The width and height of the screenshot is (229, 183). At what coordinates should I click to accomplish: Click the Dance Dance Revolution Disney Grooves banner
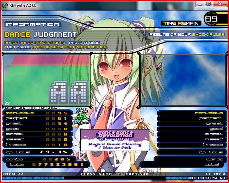pyautogui.click(x=115, y=140)
